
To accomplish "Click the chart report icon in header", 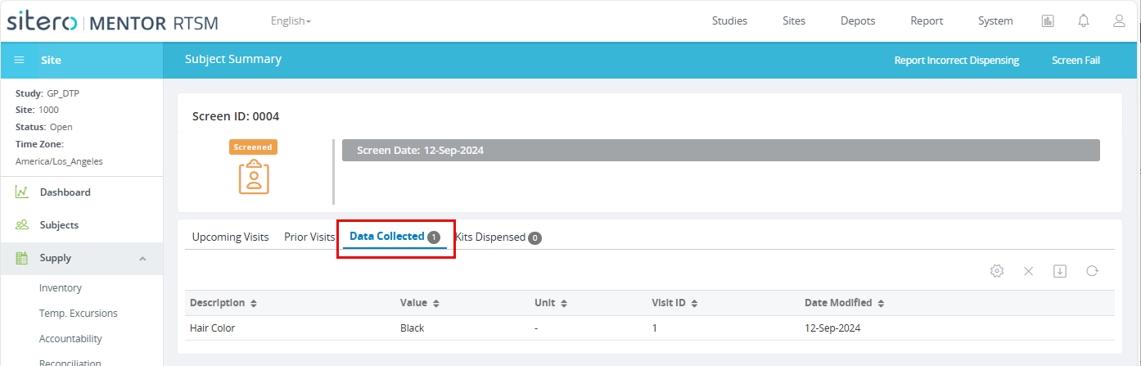I will coord(1048,21).
